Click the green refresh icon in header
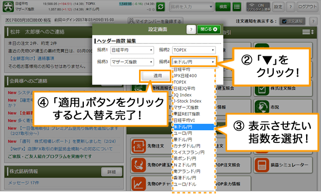321x194 pixels. pyautogui.click(x=161, y=7)
